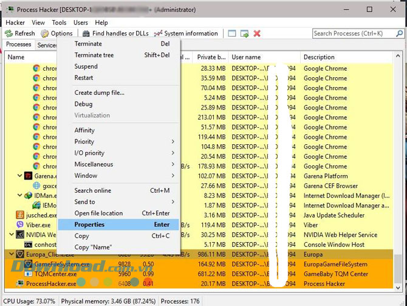Click the find window toolbar icon
This screenshot has height=306, width=407.
tap(244, 33)
